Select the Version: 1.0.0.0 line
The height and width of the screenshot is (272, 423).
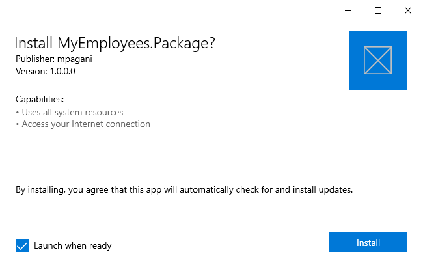[46, 71]
